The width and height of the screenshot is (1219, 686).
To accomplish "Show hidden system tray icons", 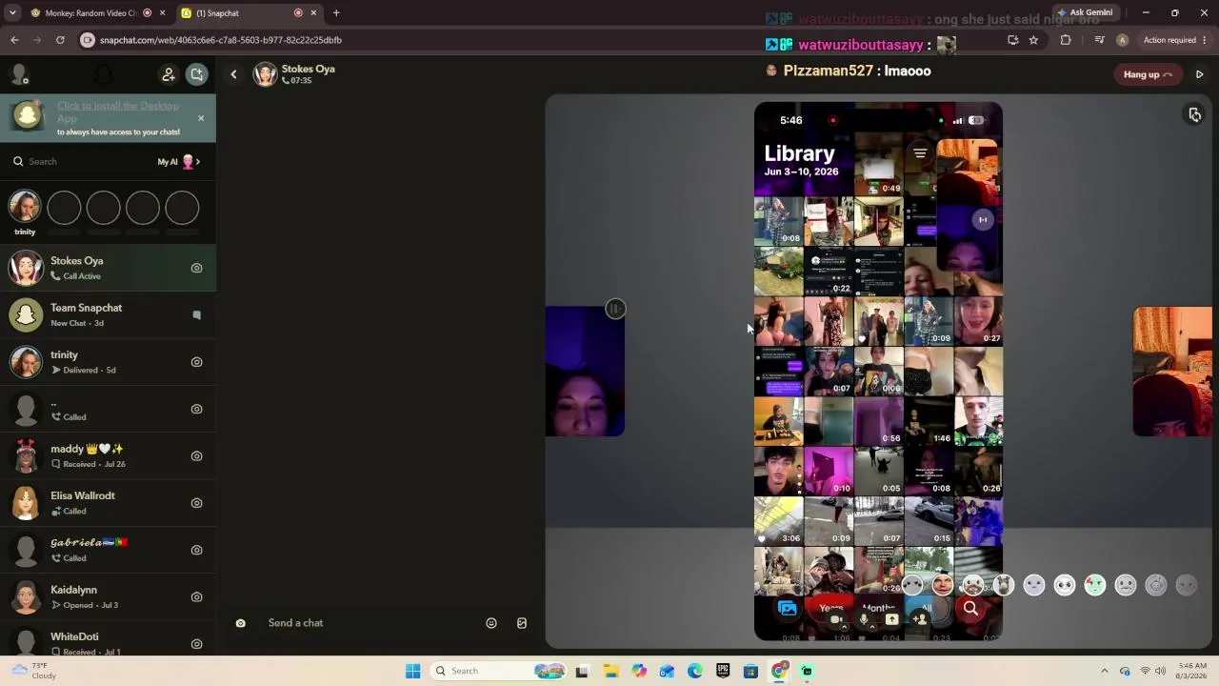I will [1105, 671].
